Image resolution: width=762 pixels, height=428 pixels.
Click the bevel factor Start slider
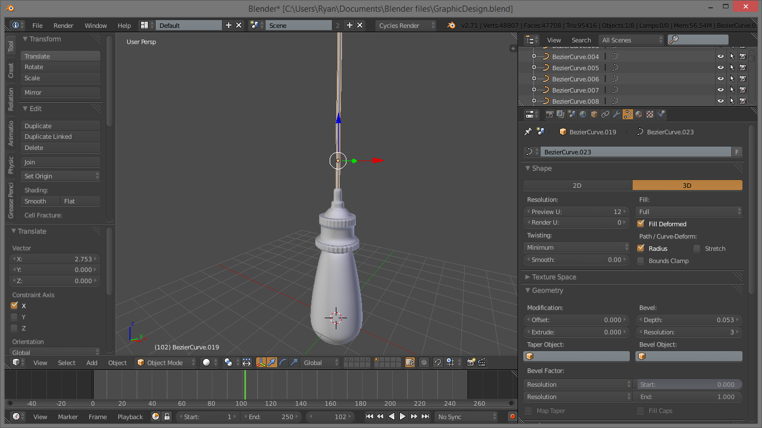[x=689, y=385]
